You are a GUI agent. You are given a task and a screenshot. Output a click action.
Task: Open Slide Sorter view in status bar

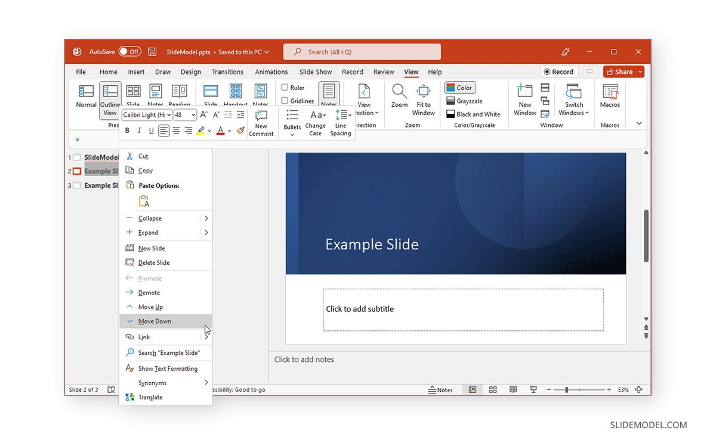493,390
